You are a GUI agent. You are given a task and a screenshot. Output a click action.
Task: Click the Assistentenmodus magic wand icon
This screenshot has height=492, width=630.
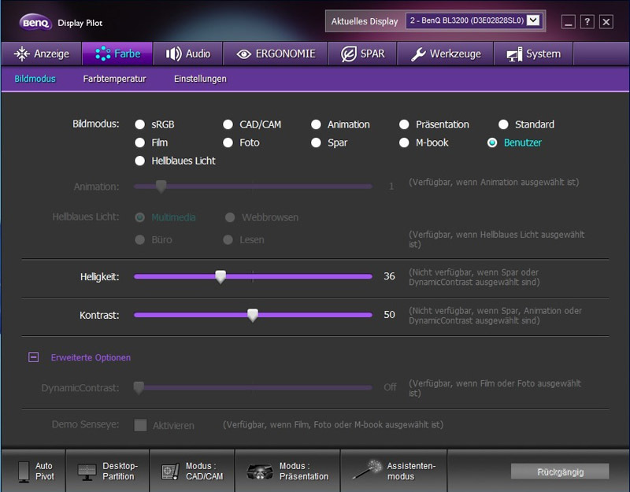click(x=367, y=469)
